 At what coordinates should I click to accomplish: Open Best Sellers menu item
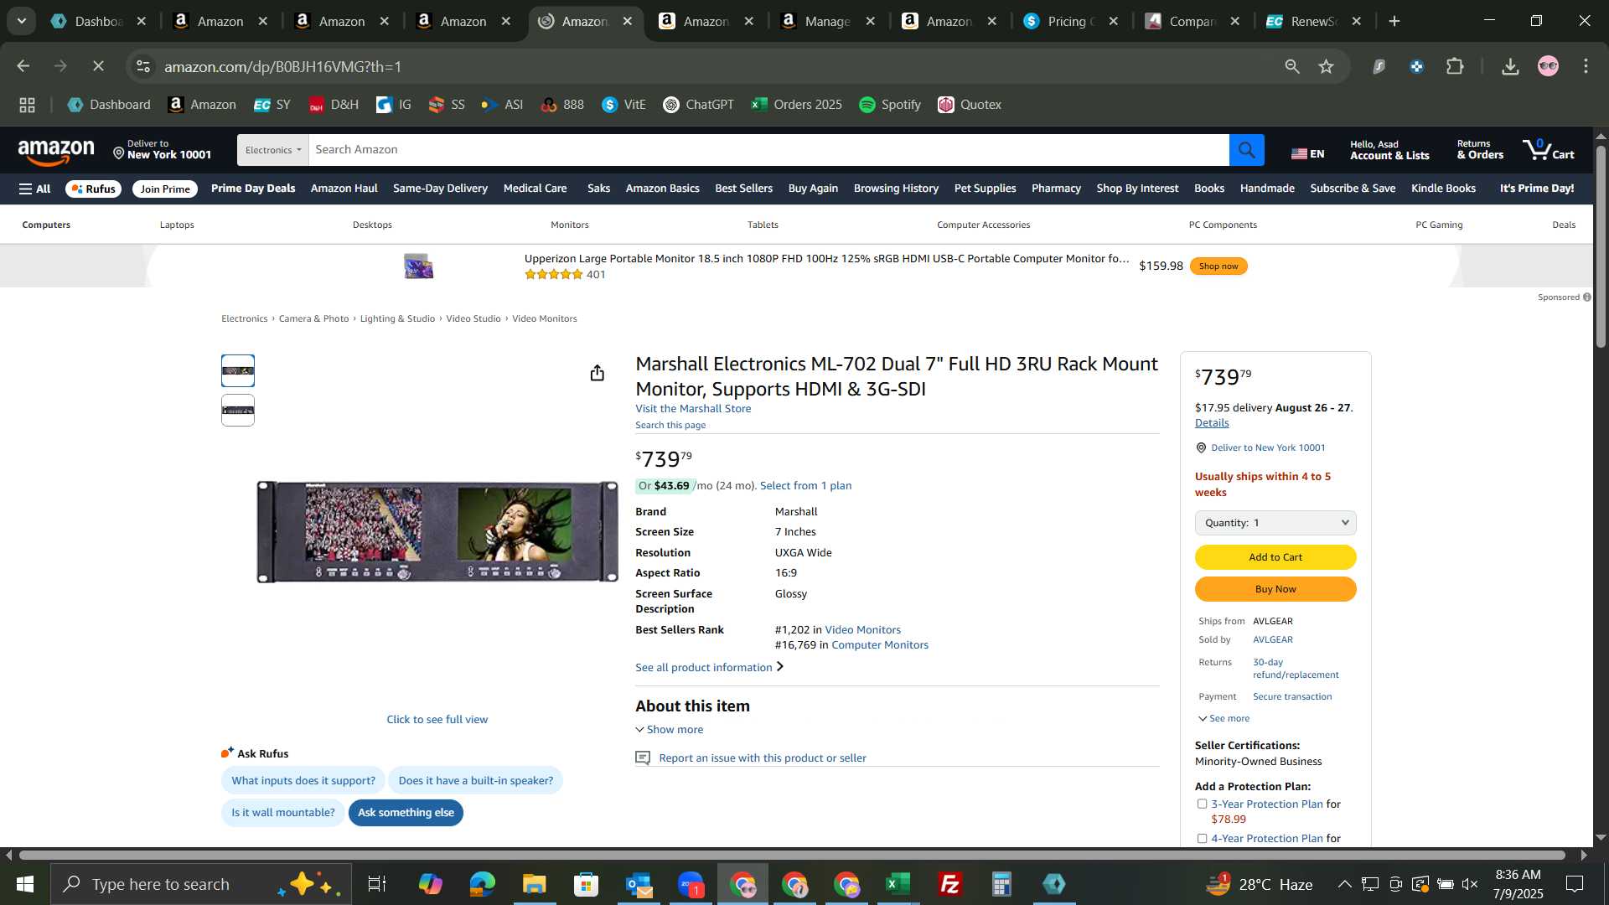click(743, 189)
